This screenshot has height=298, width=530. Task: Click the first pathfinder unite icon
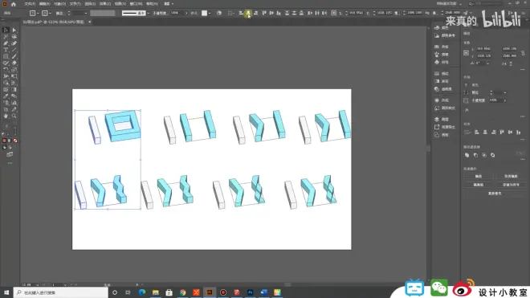(467, 155)
